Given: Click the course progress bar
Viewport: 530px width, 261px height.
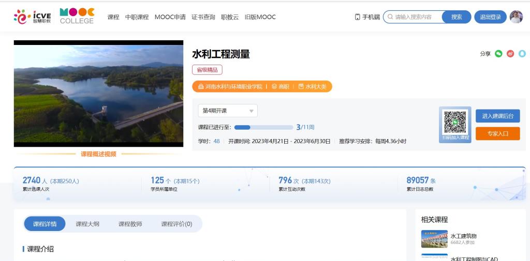Looking at the screenshot, I should 263,127.
